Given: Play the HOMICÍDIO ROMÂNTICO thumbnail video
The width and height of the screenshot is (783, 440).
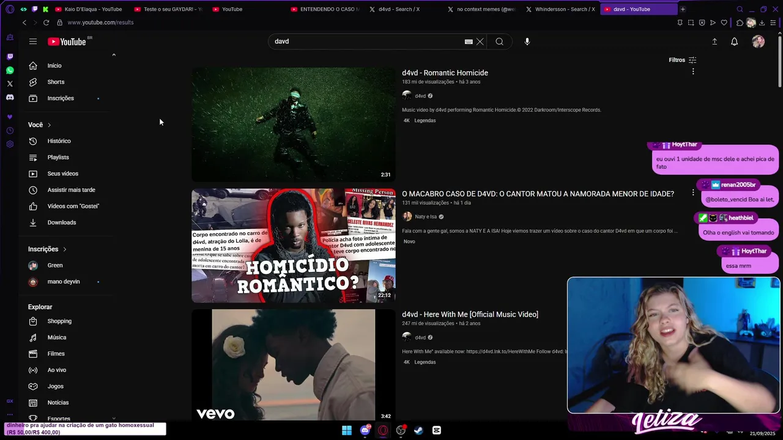Looking at the screenshot, I should [294, 246].
